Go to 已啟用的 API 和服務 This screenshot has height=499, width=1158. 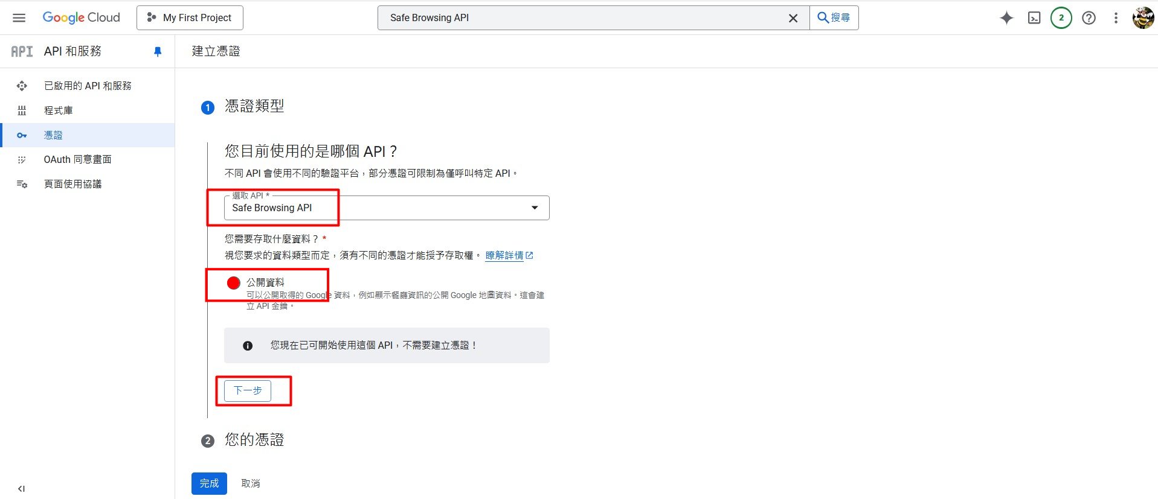point(88,86)
